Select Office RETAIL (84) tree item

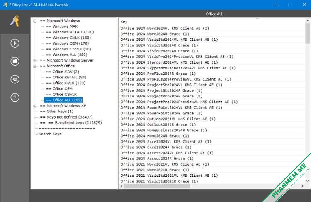click(66, 78)
